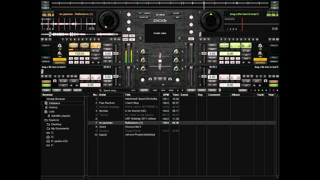320x180 pixels.
Task: Switch to the karaoke filter tab
Action: (x=67, y=90)
